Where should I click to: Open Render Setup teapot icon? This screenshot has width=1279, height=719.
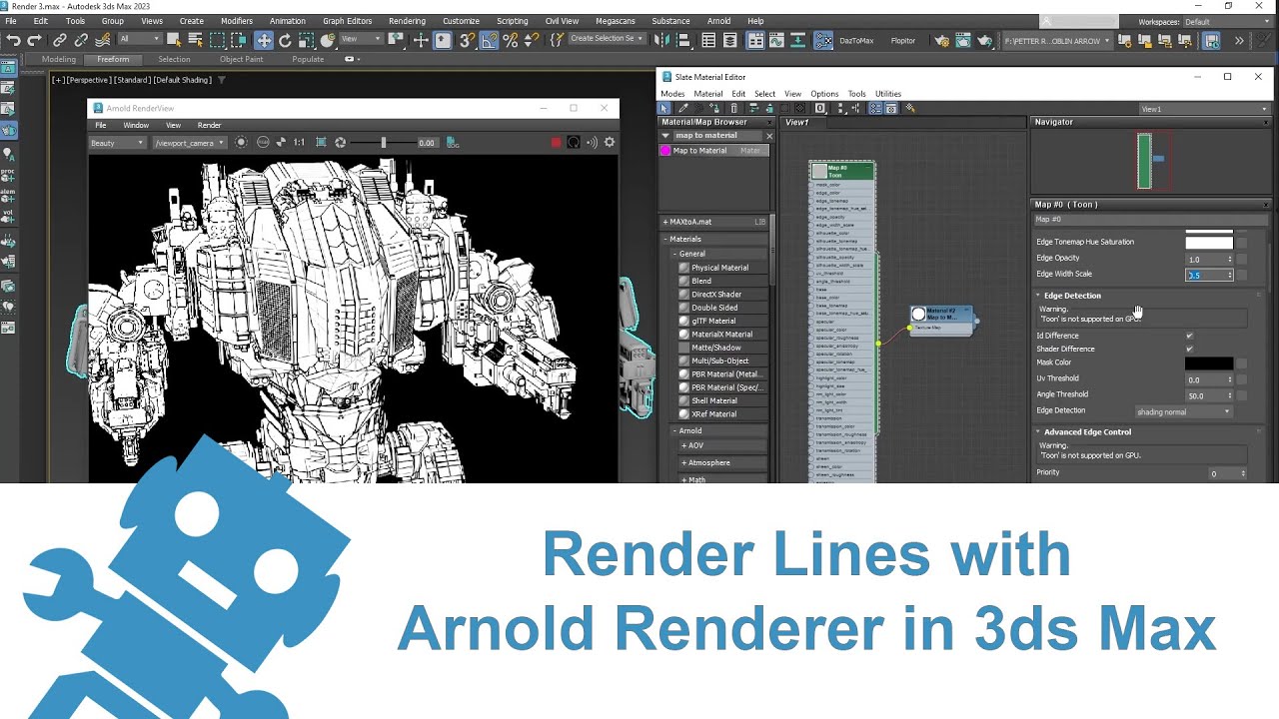tap(941, 40)
